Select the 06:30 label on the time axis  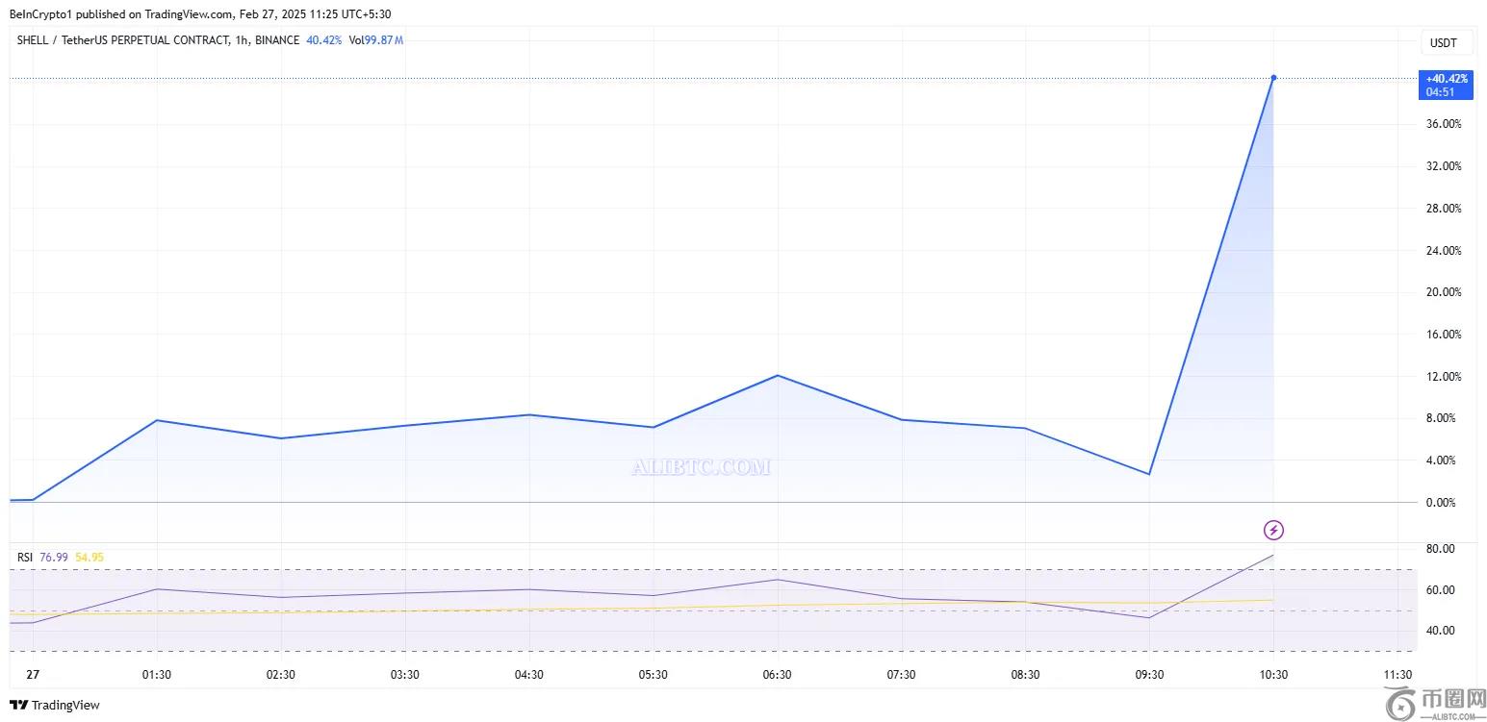coord(776,674)
